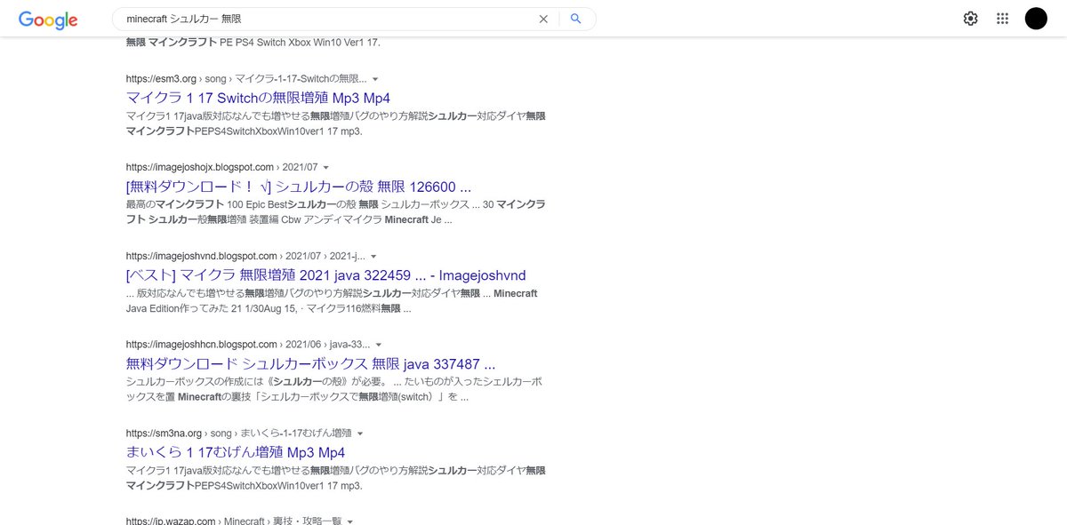
Task: Expand options arrow for imagejoshvnd.blogspot.com result
Action: [373, 256]
